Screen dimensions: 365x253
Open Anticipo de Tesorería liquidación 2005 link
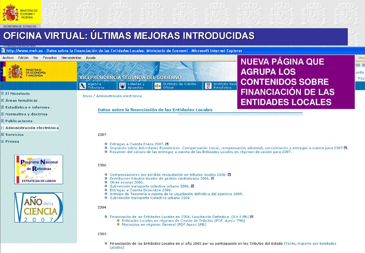[x=176, y=194]
